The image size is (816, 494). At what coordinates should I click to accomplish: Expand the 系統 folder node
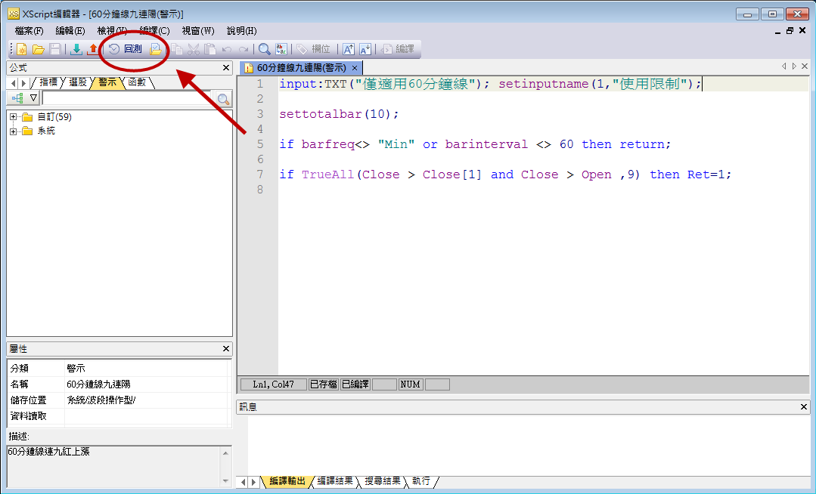pyautogui.click(x=14, y=131)
